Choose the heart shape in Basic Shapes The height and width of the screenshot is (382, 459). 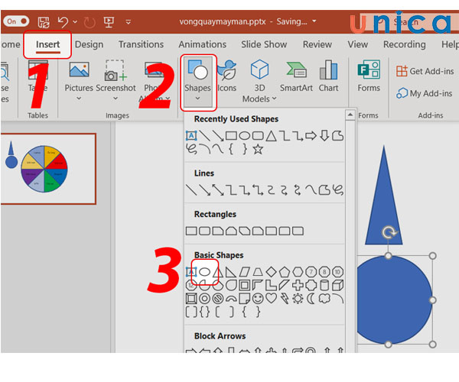(x=272, y=297)
